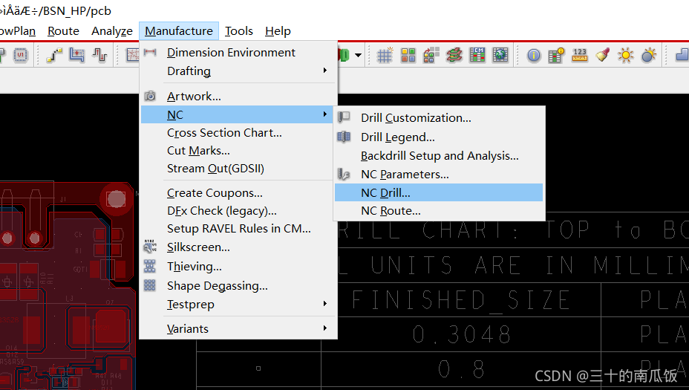Screen dimensions: 689x390
Task: Click the blue info show element icon
Action: coord(534,56)
